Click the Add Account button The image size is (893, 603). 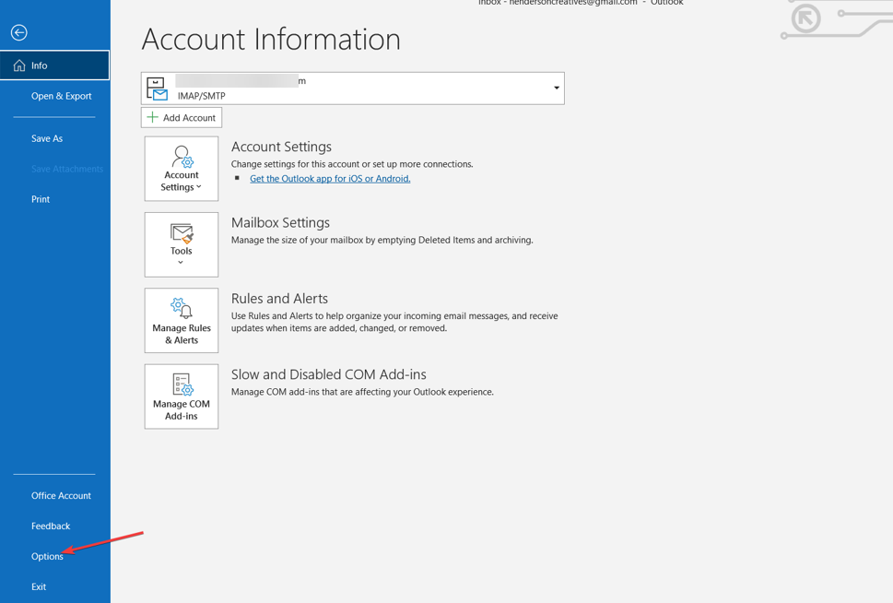click(181, 117)
